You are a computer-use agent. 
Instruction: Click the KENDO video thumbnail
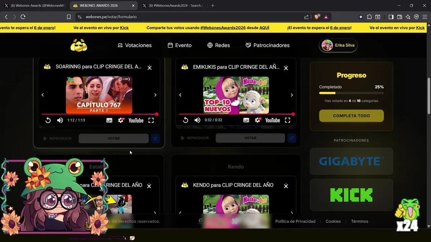[x=236, y=204]
